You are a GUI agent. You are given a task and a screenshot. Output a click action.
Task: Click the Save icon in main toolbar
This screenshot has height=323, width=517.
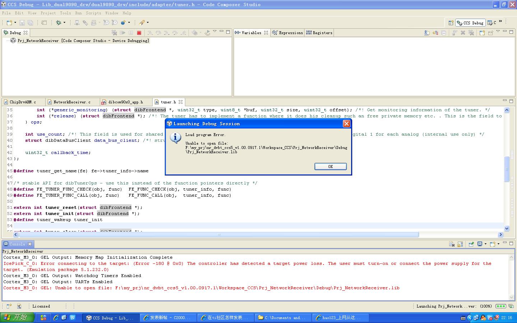pyautogui.click(x=22, y=23)
